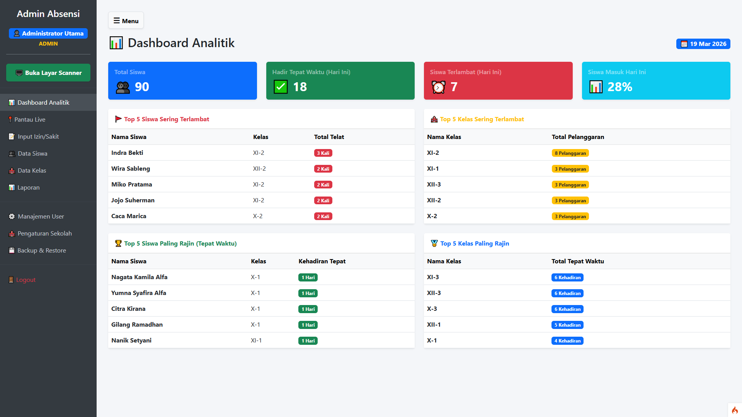Viewport: 742px width, 417px height.
Task: Click the 8 Pelanggaran badge for XI-2
Action: (x=570, y=153)
